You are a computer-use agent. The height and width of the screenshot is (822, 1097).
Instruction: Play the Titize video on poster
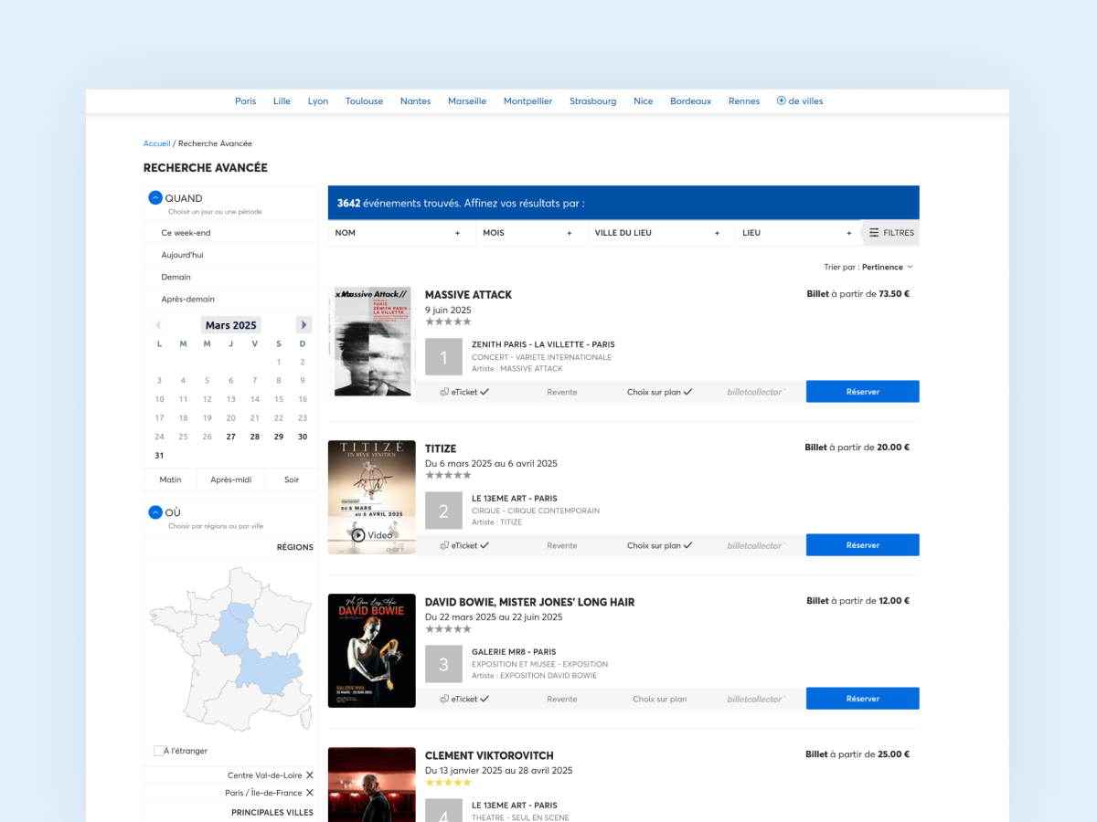tap(371, 535)
